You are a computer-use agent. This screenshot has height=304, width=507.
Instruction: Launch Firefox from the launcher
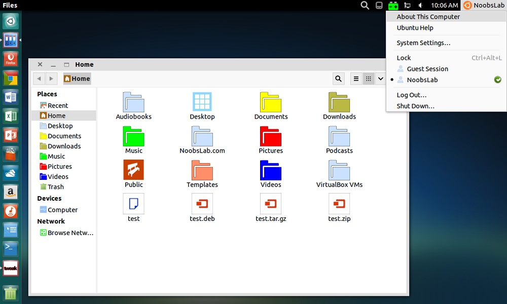(10, 59)
